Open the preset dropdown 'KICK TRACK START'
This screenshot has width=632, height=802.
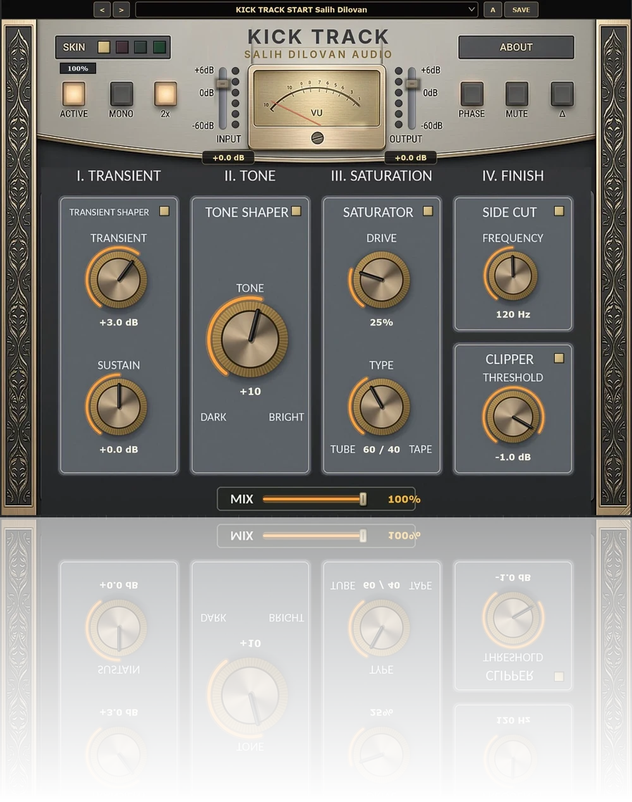[x=306, y=9]
